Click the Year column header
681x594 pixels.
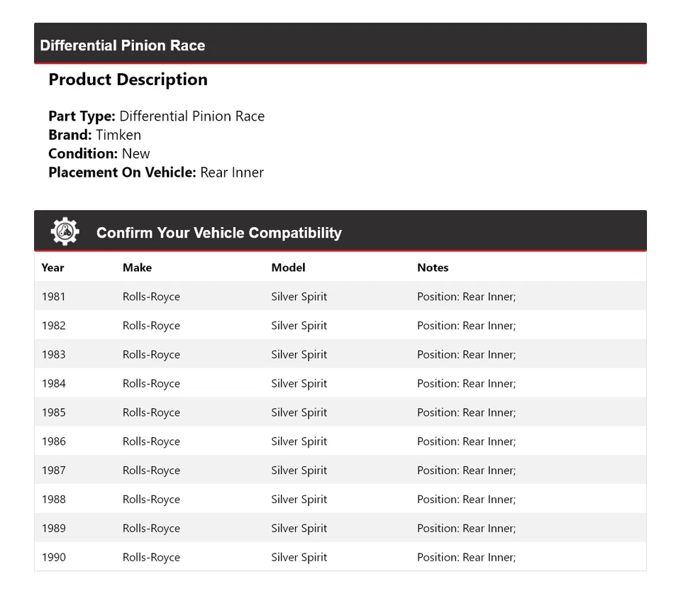tap(52, 268)
